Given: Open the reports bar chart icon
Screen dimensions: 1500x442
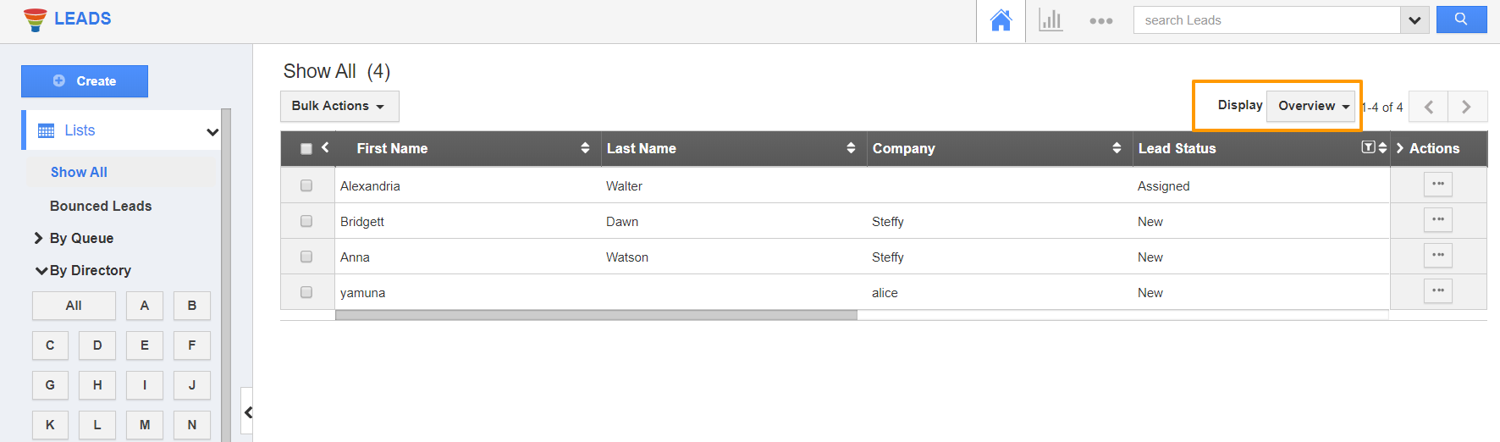Looking at the screenshot, I should tap(1051, 20).
